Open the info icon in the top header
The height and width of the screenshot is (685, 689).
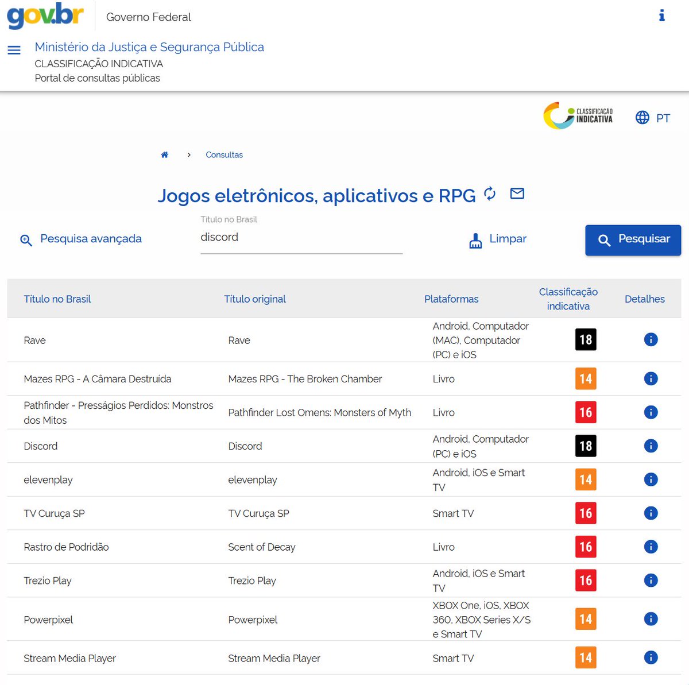pyautogui.click(x=661, y=16)
